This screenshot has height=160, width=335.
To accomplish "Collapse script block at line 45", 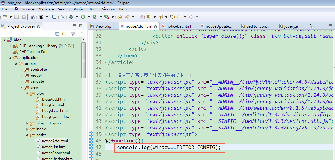I will point(103,134).
